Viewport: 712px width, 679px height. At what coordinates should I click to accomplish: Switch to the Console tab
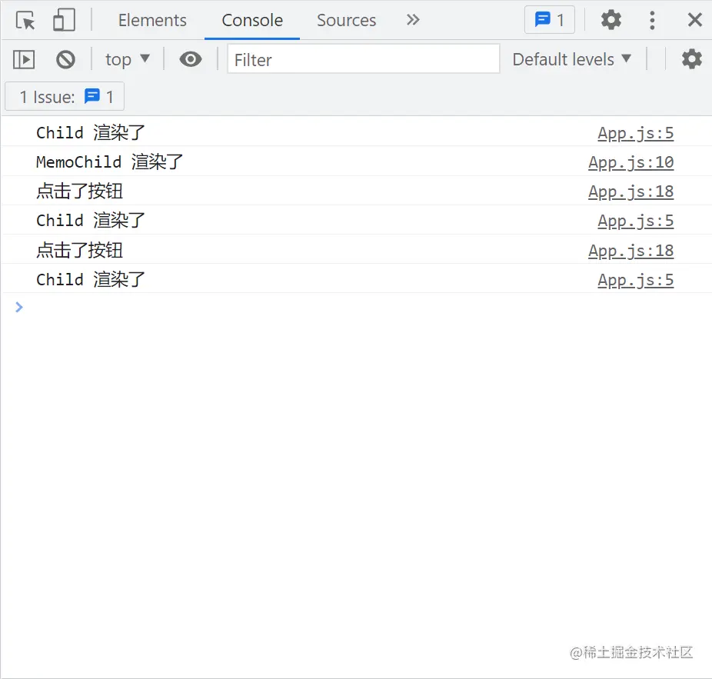tap(252, 21)
